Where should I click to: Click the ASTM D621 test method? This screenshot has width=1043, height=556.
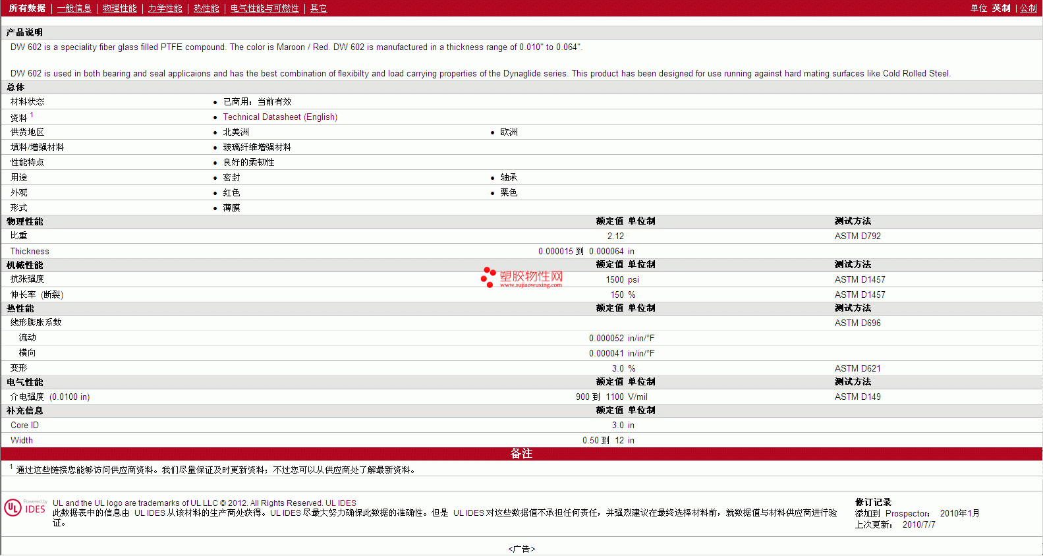858,368
